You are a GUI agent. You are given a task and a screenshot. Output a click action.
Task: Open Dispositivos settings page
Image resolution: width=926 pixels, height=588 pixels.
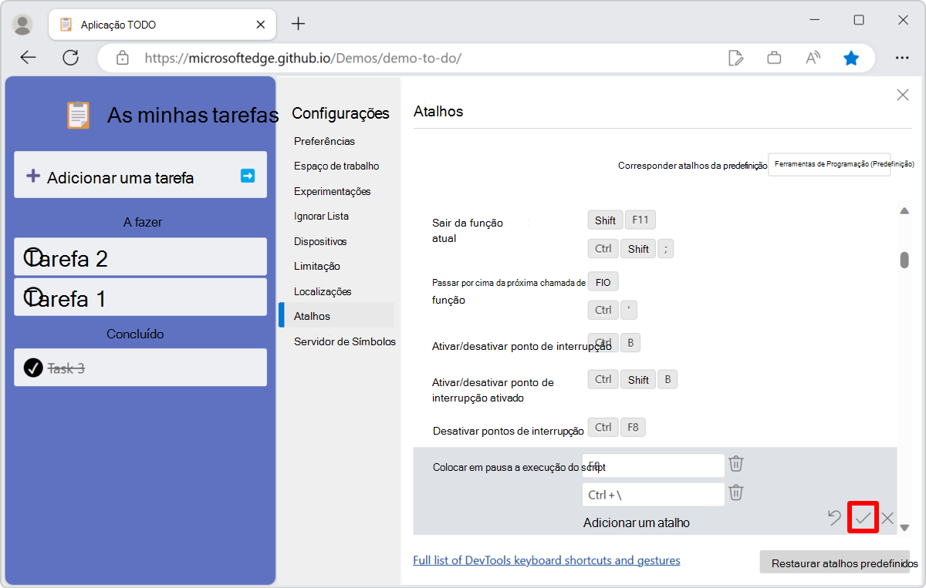click(320, 241)
